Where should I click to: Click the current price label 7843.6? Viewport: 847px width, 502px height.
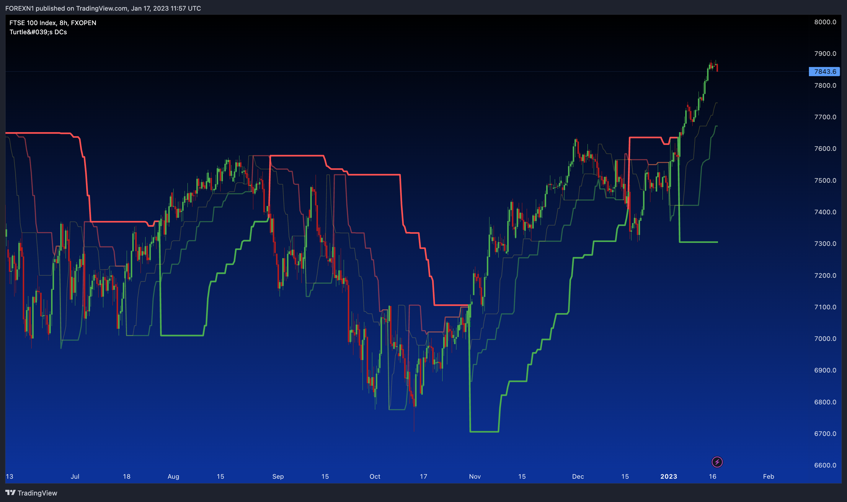(824, 71)
